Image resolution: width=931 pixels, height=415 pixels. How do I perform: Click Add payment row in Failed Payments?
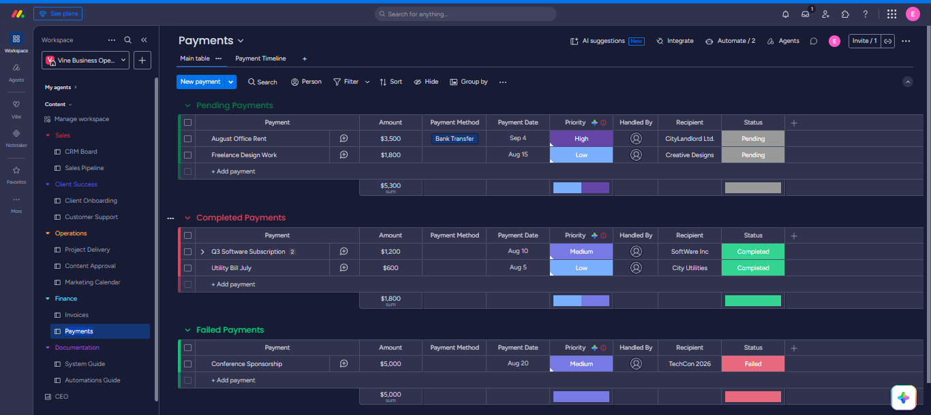[233, 380]
